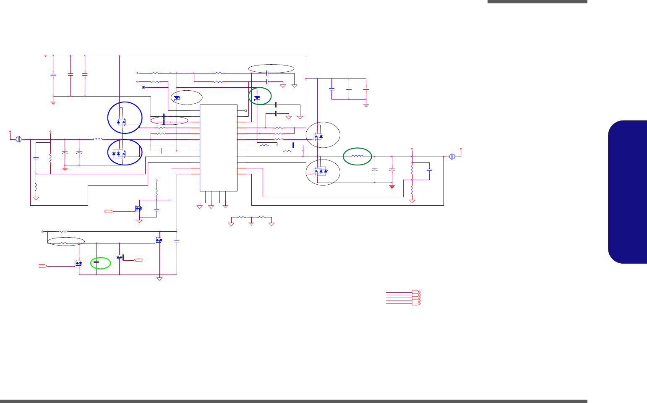Select the diode inside the black ellipse left of IC

[x=177, y=98]
